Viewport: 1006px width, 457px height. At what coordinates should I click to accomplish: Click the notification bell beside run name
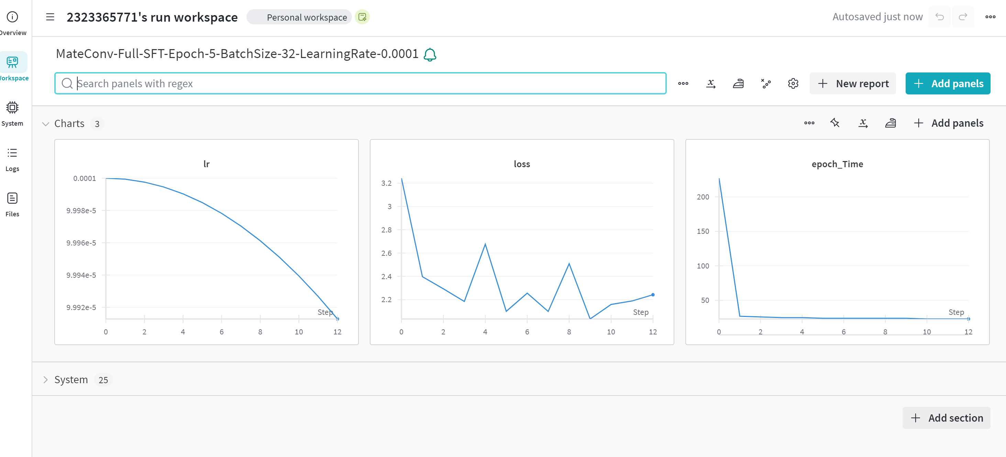tap(430, 54)
